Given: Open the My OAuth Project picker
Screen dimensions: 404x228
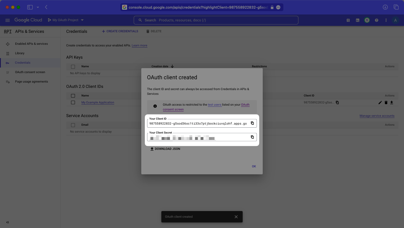Looking at the screenshot, I should tap(65, 20).
